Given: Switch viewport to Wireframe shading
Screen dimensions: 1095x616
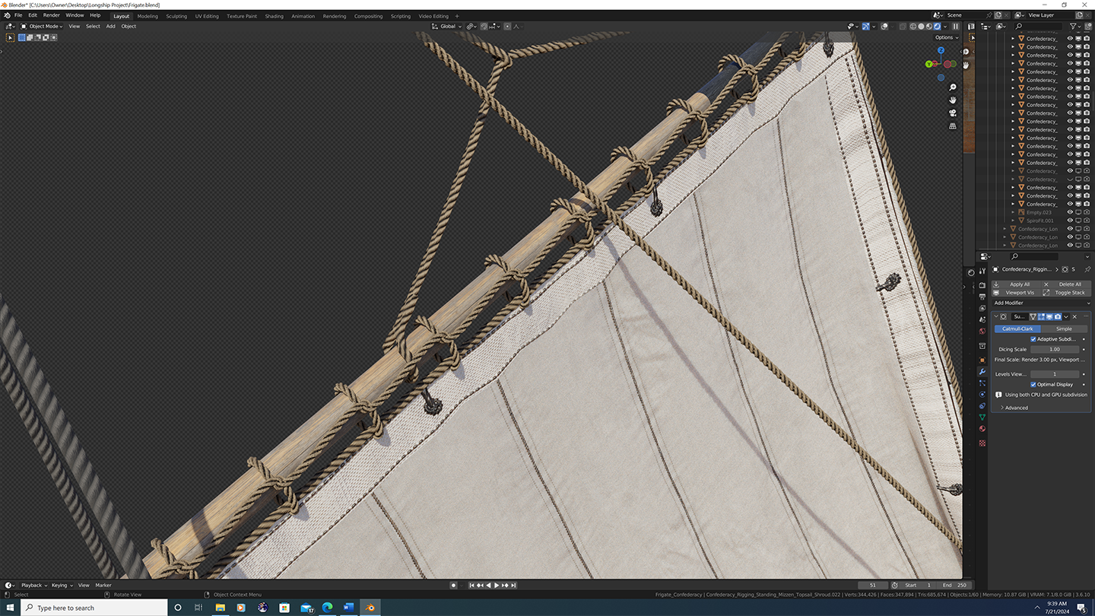Looking at the screenshot, I should 913,27.
